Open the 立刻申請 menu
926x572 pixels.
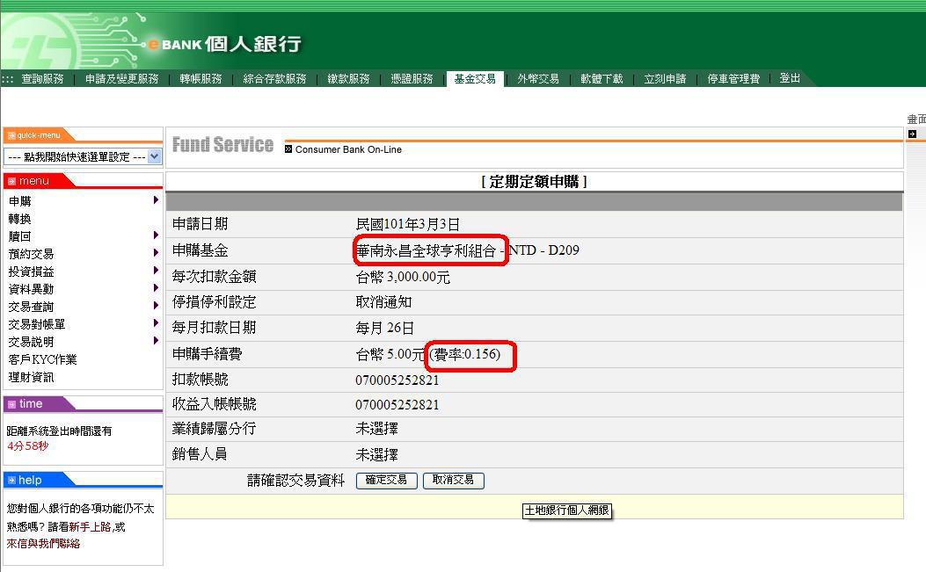(665, 78)
